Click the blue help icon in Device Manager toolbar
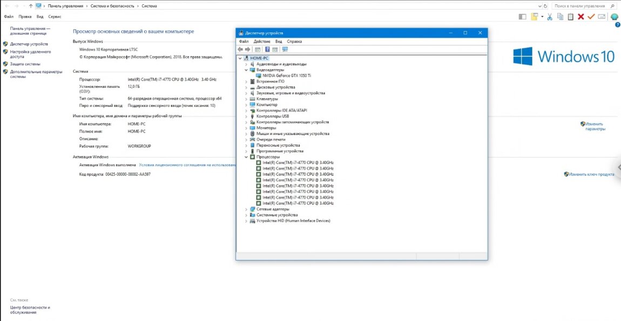 click(x=267, y=49)
